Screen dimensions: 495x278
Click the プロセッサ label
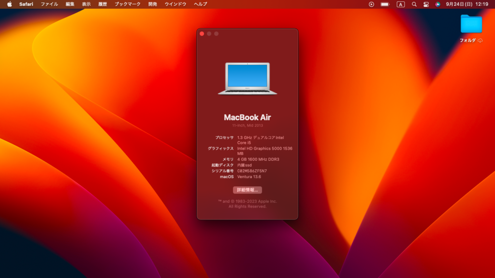(224, 138)
